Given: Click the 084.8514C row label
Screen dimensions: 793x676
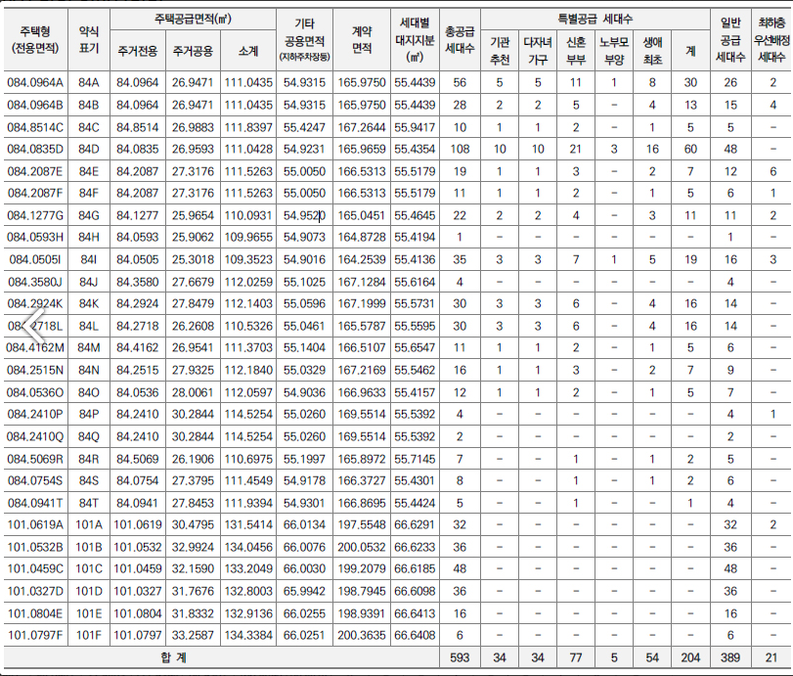Looking at the screenshot, I should 35,127.
